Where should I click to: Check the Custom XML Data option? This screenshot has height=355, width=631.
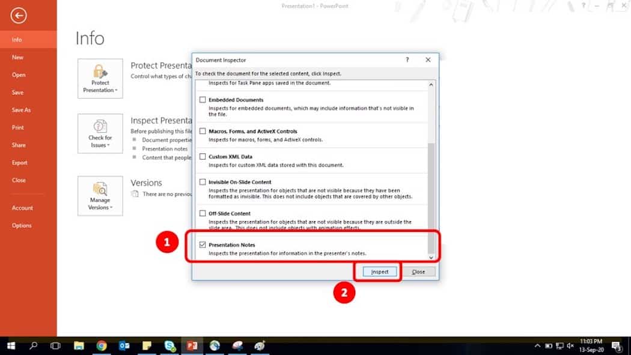(x=203, y=156)
